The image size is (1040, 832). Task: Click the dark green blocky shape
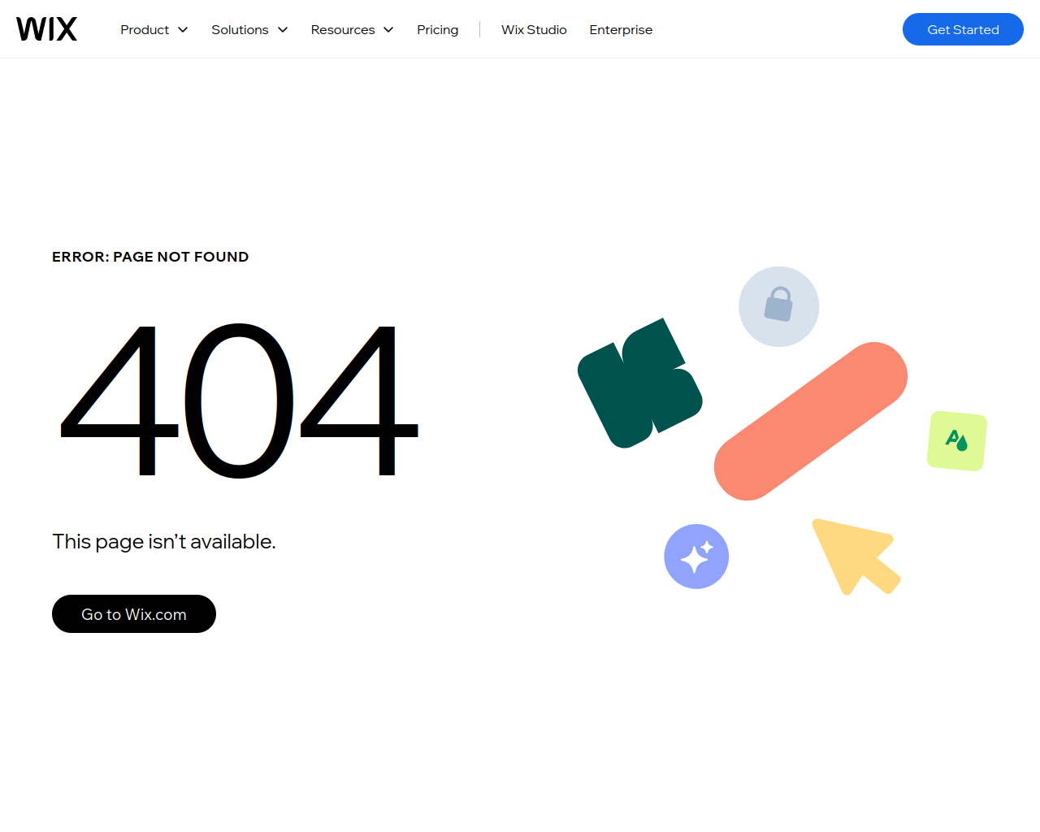[x=640, y=383]
